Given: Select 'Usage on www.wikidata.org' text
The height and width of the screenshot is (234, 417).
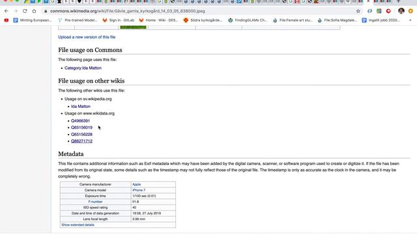Looking at the screenshot, I should coord(90,113).
